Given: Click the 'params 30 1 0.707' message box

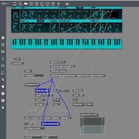Looking at the screenshot, I should point(89,115).
